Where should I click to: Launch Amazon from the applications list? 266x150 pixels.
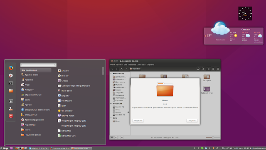(x=63, y=70)
